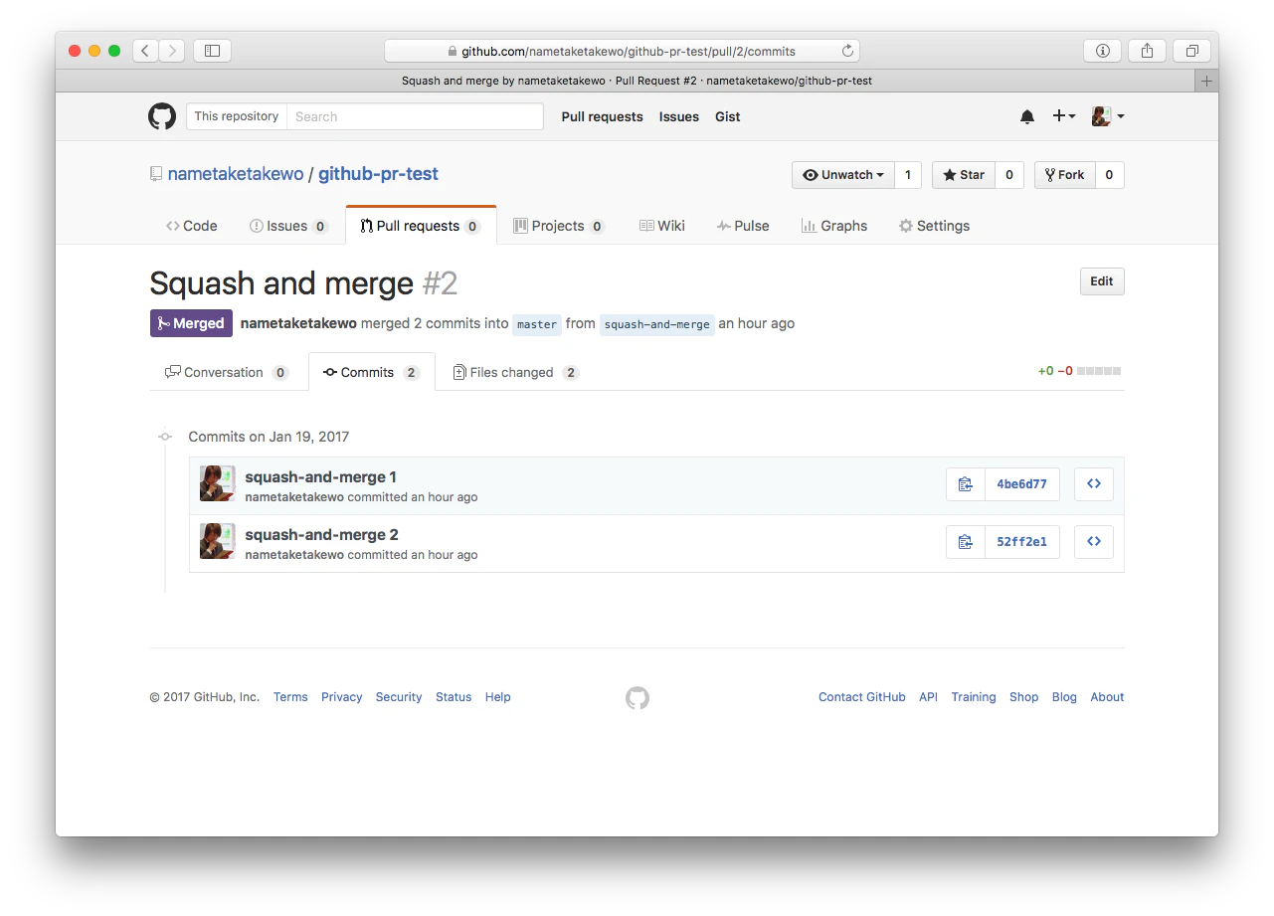Open squash-and-merge 1 commit title
The width and height of the screenshot is (1274, 916).
(320, 477)
